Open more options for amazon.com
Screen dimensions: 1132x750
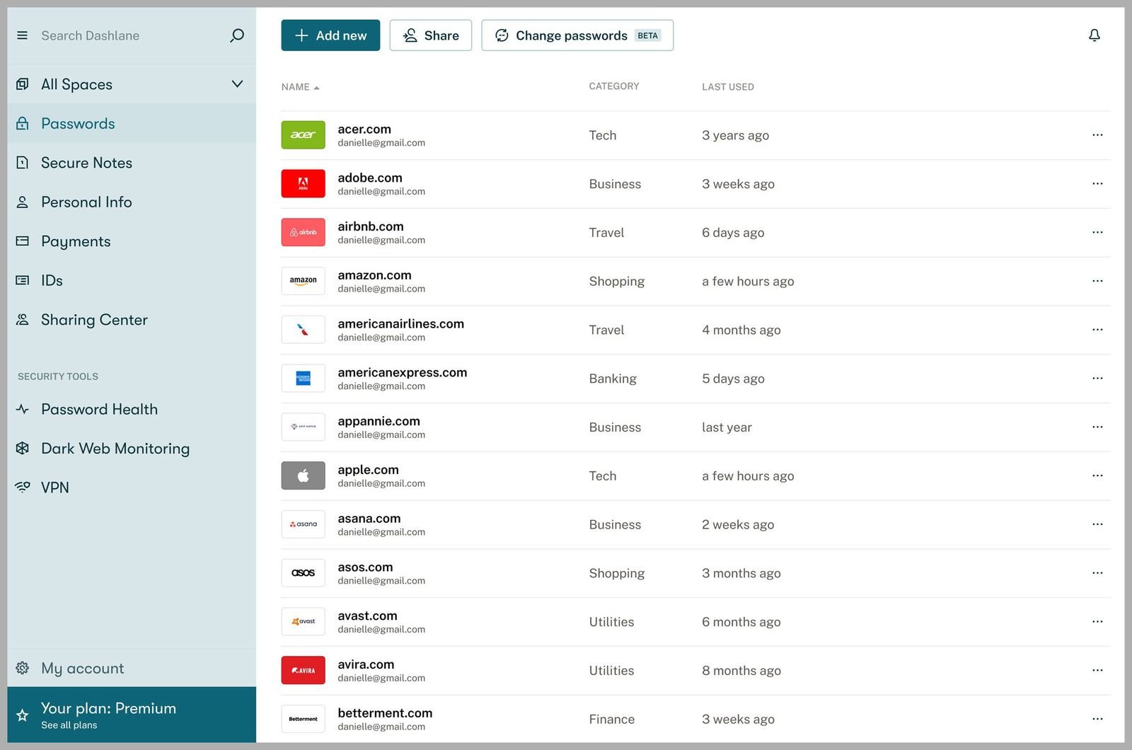click(1097, 281)
